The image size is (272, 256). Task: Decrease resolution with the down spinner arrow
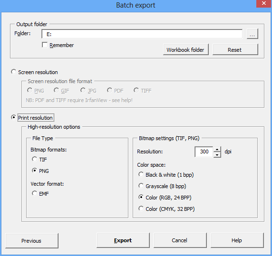point(217,155)
